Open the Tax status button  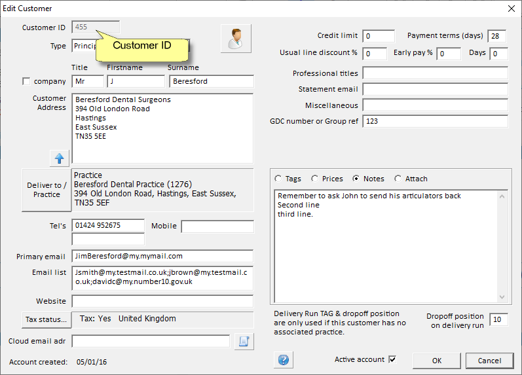tap(46, 319)
